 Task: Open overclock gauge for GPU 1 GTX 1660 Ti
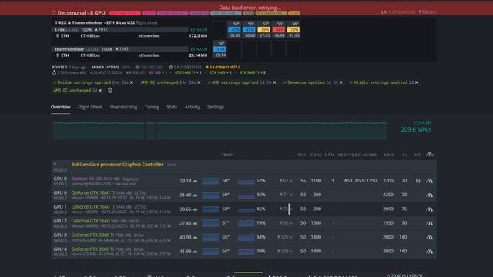click(x=429, y=209)
